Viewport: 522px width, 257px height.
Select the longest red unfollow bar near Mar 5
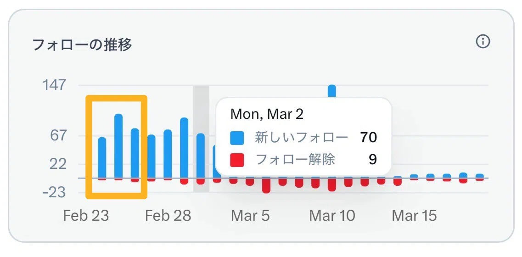(266, 185)
